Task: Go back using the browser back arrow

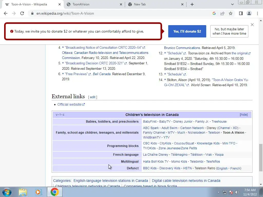Action: tap(6, 13)
